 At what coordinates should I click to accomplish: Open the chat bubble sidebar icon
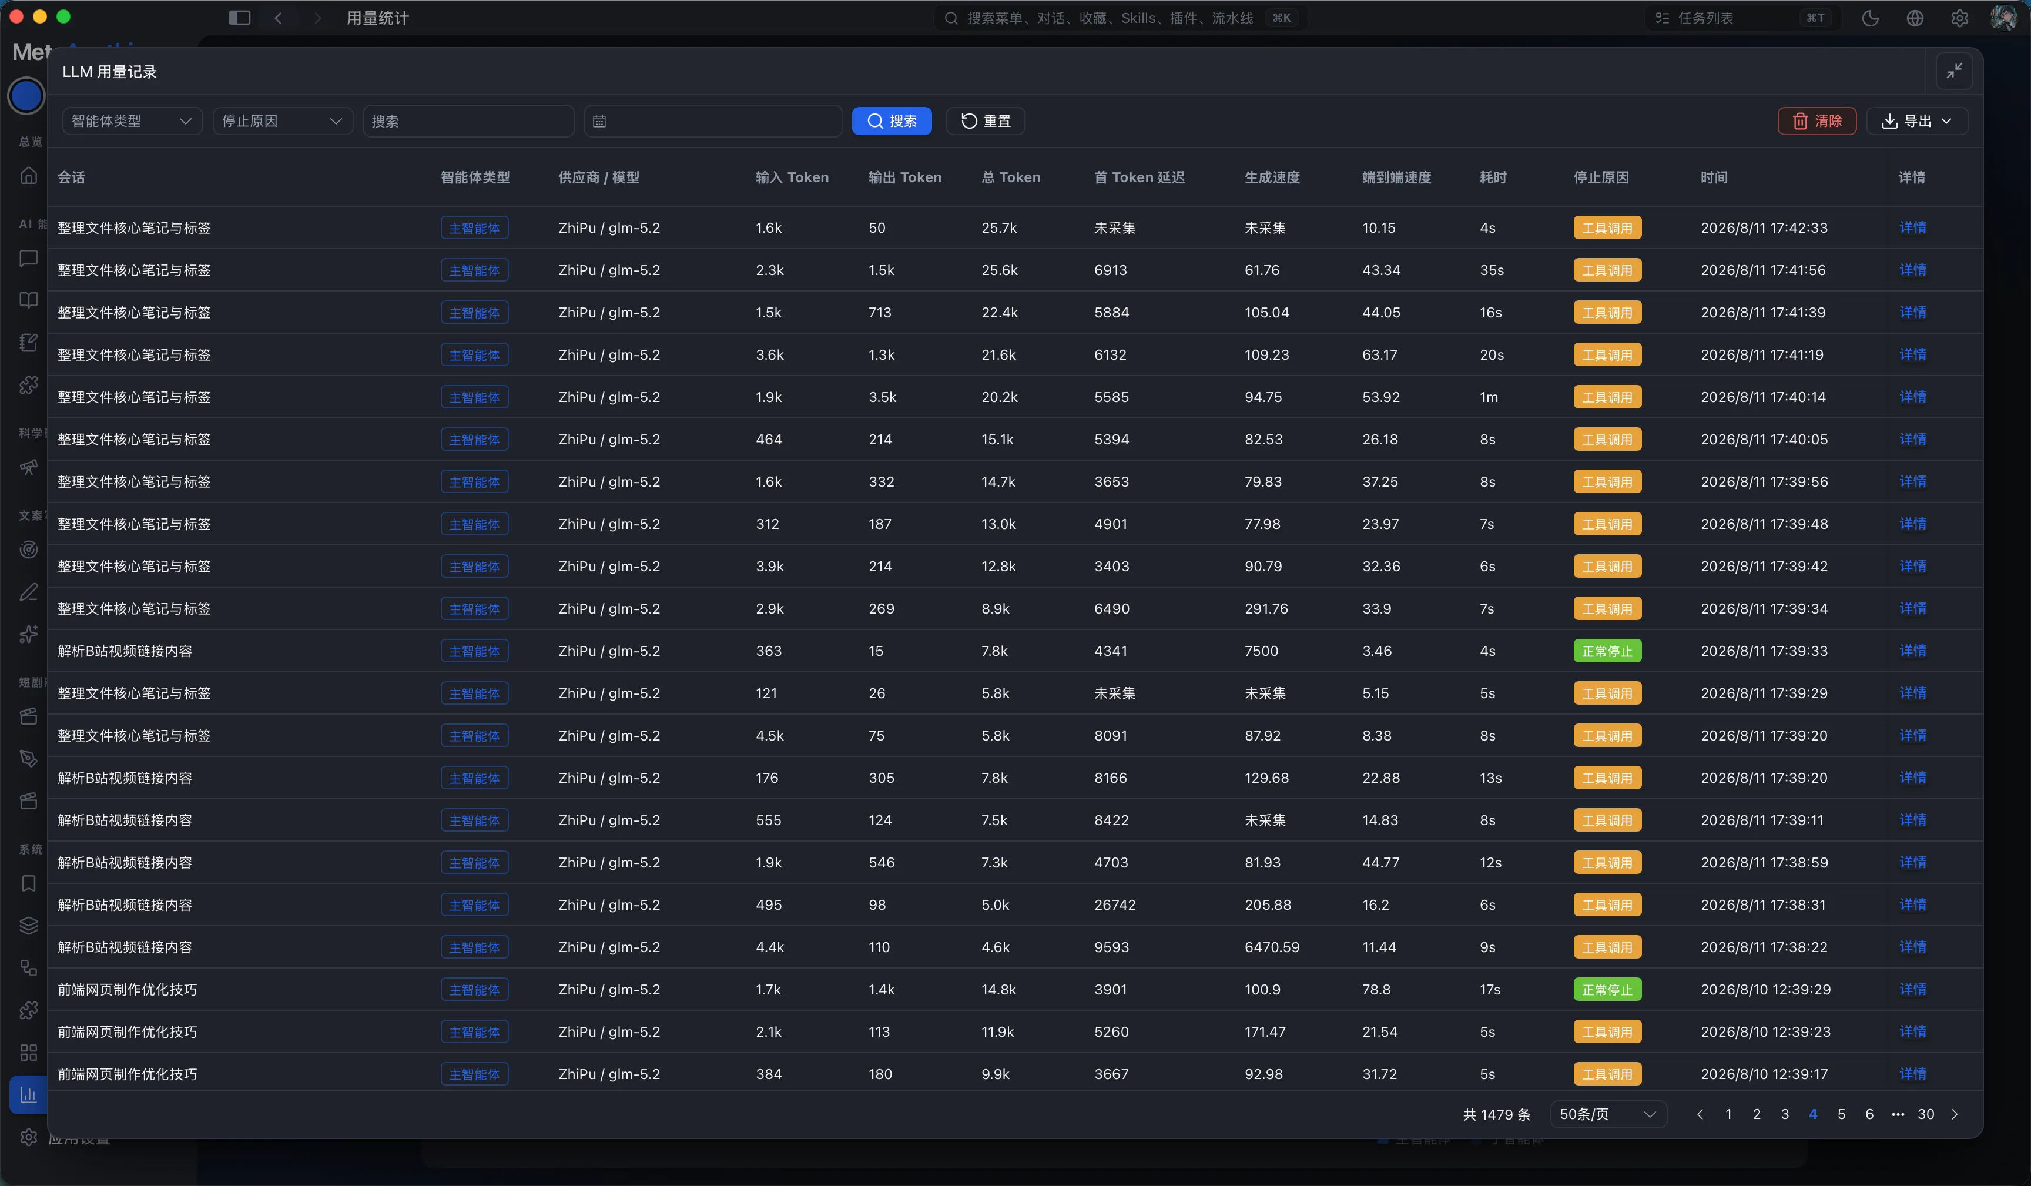[28, 258]
